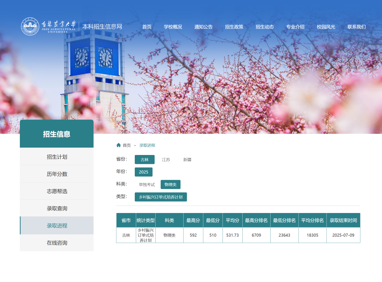
Task: Select the 吉林 province filter
Action: coord(144,159)
